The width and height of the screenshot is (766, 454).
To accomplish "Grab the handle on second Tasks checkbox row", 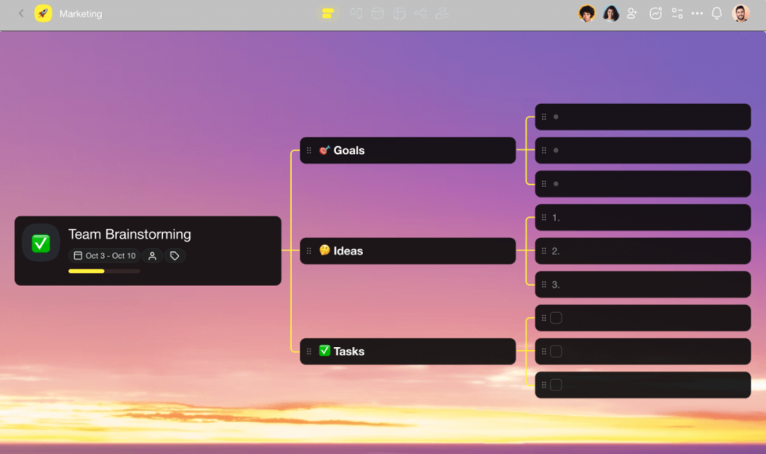I will tap(544, 352).
